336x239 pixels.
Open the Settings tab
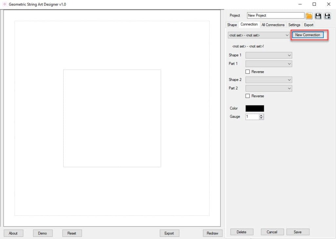[294, 25]
